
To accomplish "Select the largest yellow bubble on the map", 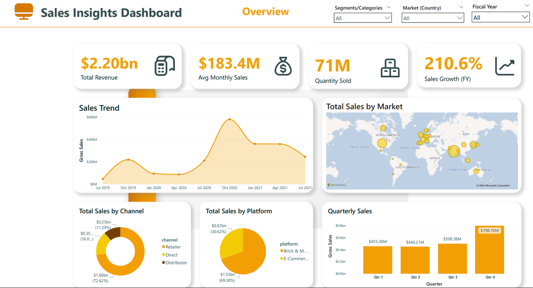I will tap(453, 152).
